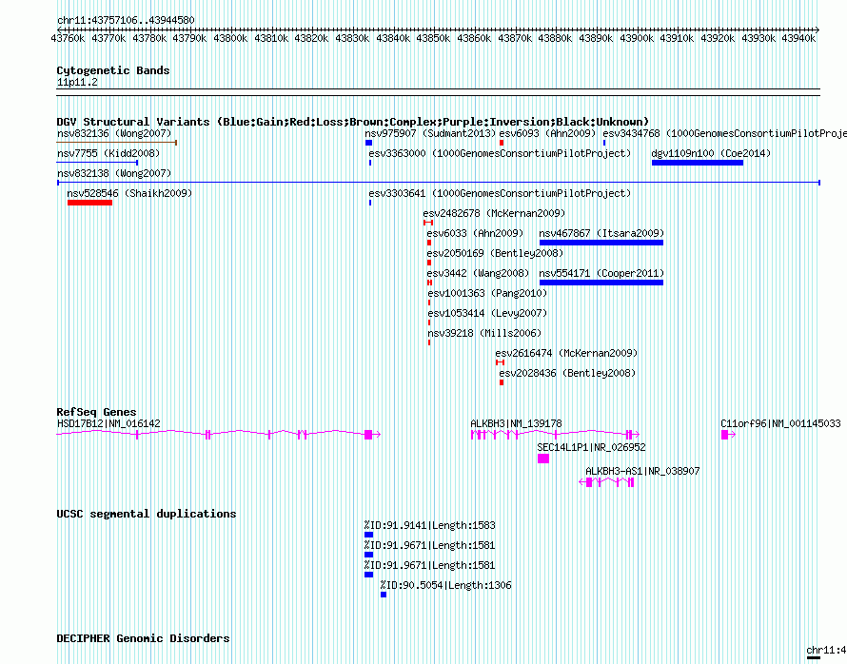This screenshot has width=847, height=664.
Task: Click the 11p11.2 band label
Action: 77,83
